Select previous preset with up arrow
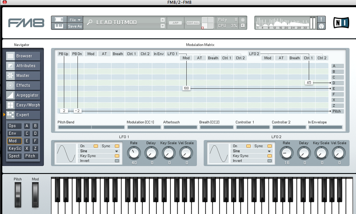This screenshot has width=356, height=214. click(x=163, y=20)
